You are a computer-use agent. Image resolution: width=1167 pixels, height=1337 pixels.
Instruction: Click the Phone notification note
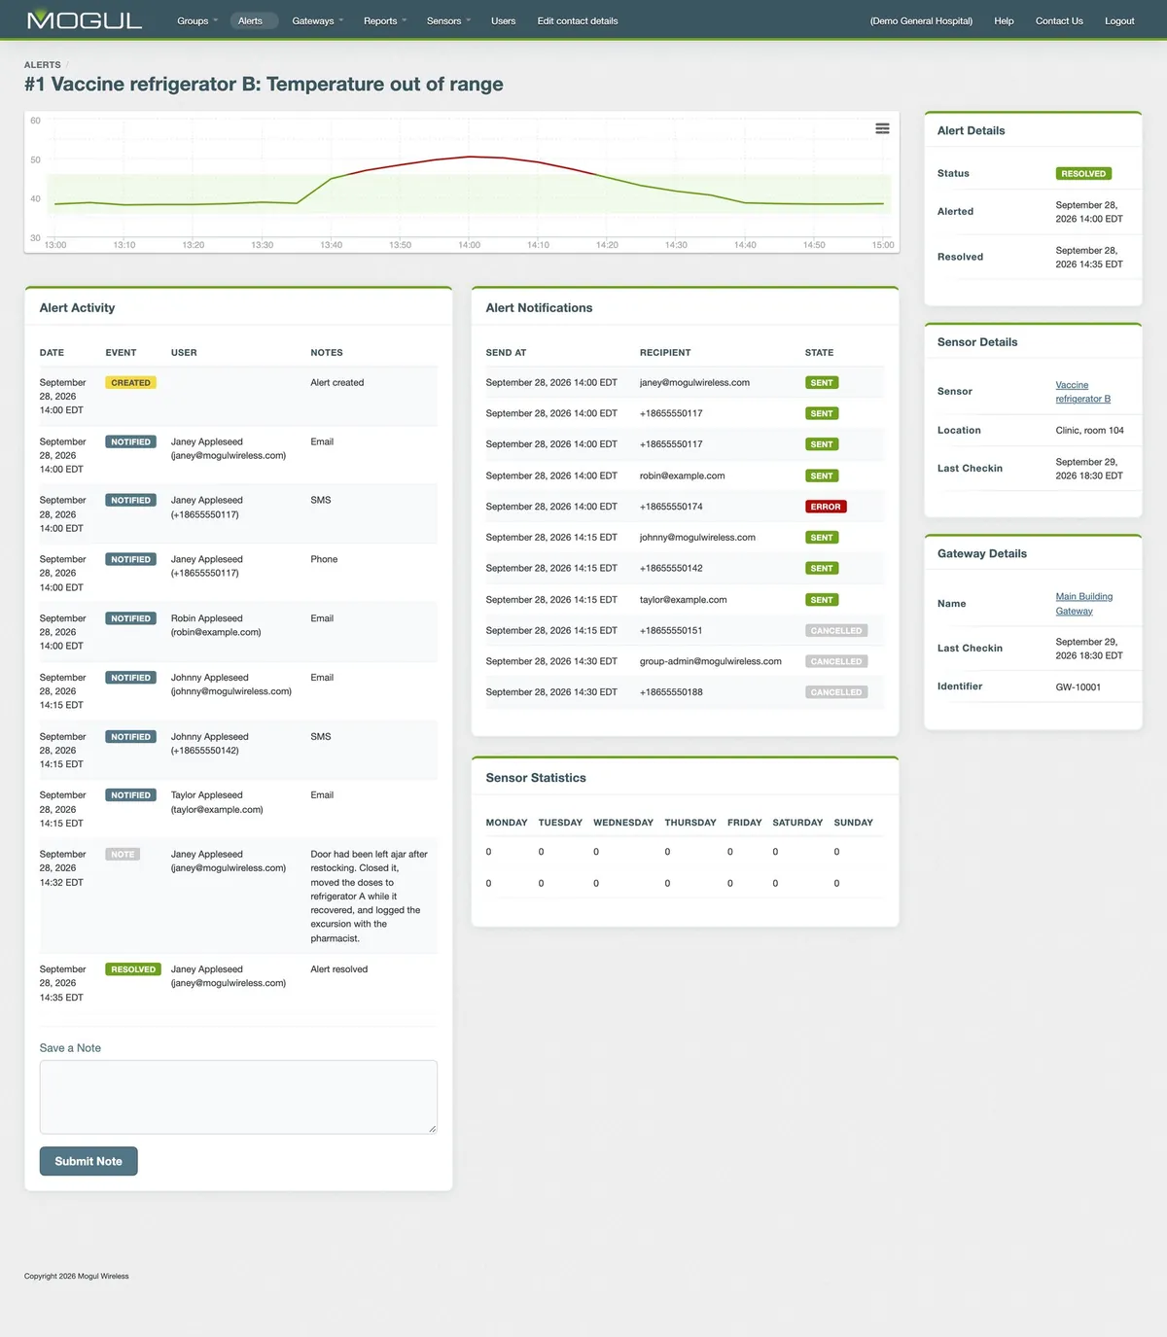pos(324,559)
